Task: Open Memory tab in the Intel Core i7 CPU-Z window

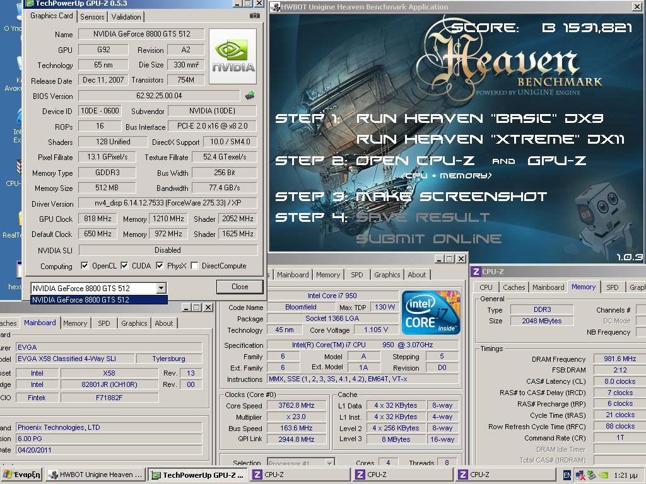Action: click(328, 275)
